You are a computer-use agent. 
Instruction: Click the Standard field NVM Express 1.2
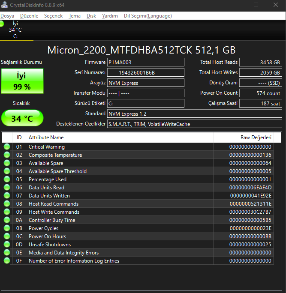pos(195,114)
